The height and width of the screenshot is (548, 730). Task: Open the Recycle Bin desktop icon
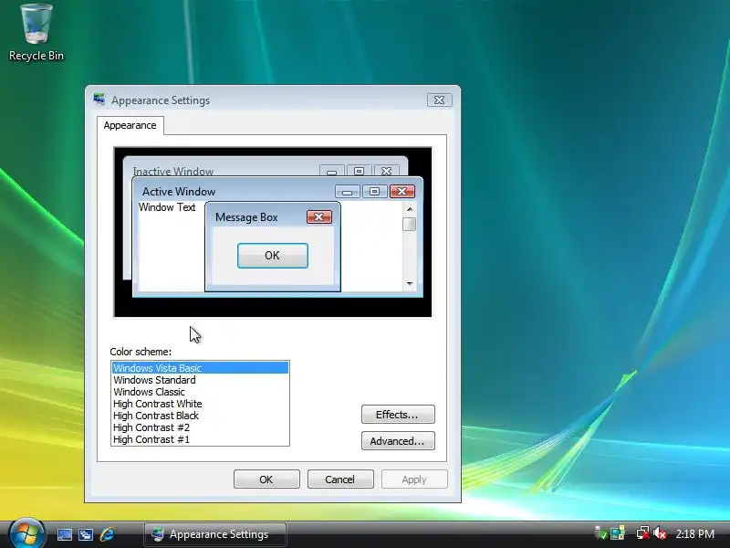tap(36, 32)
